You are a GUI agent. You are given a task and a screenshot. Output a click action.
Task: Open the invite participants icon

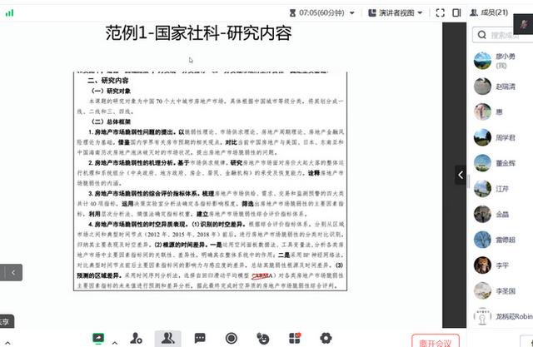tap(137, 338)
